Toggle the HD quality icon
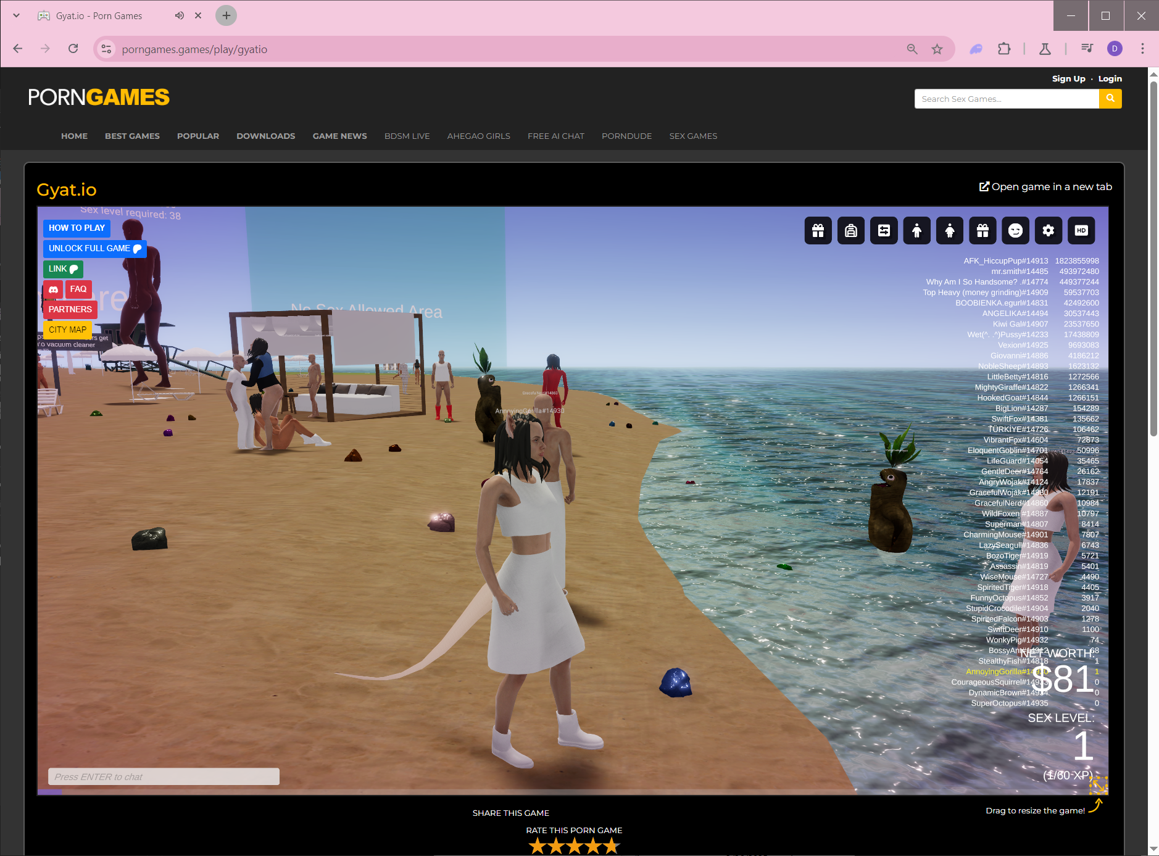 point(1081,231)
